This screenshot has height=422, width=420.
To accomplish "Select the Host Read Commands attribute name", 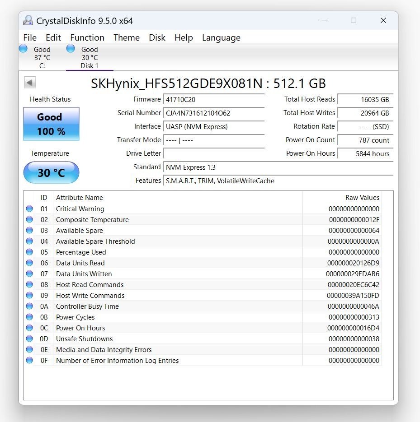I will click(90, 284).
